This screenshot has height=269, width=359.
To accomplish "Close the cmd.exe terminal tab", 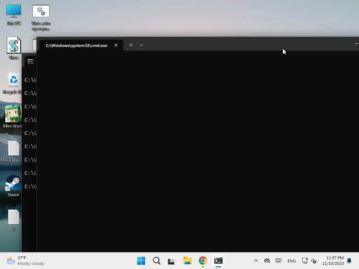I will [116, 45].
